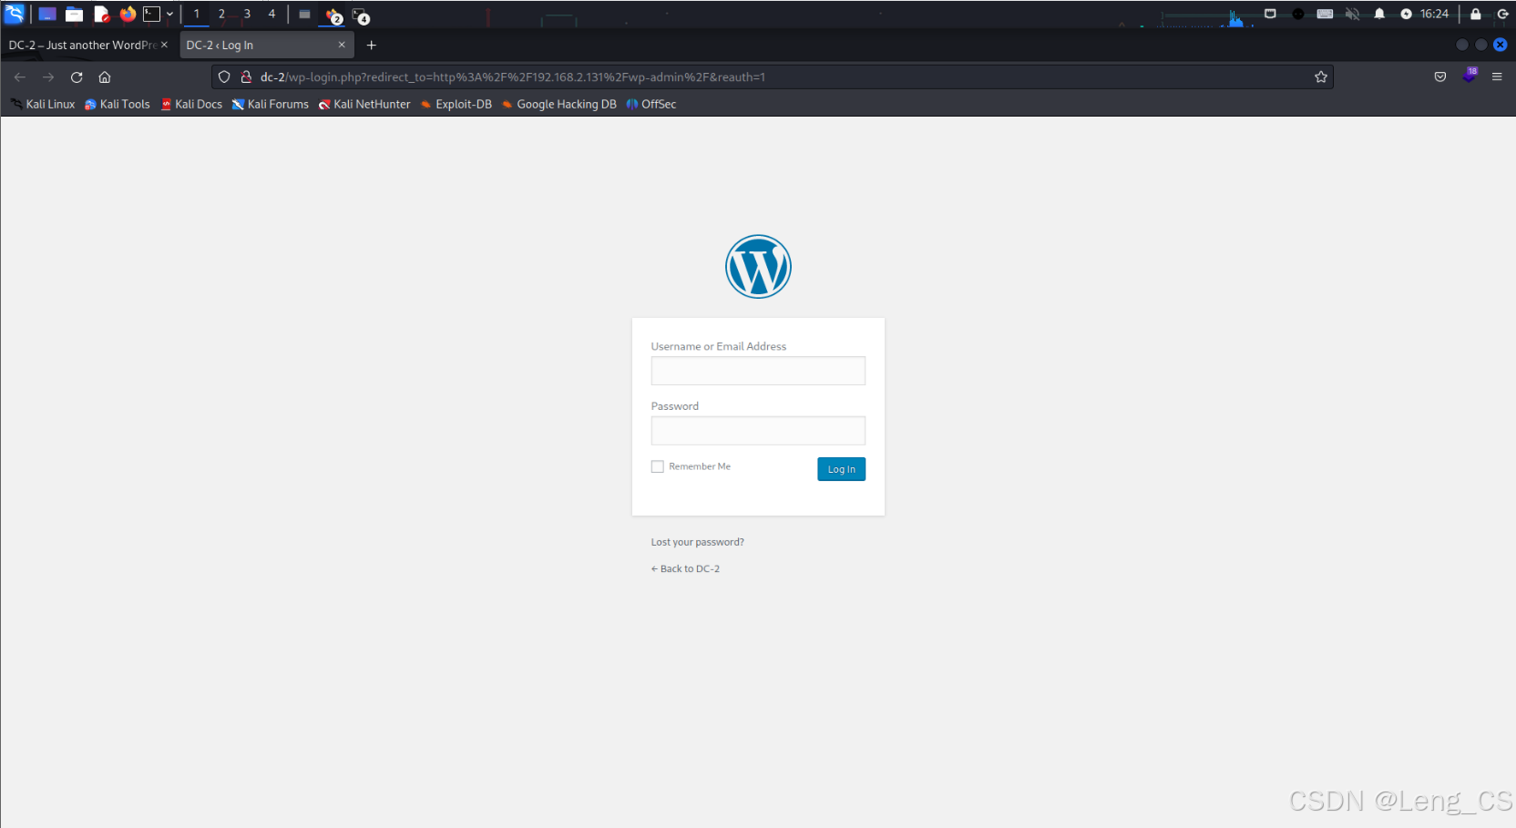Click the URL address bar
Image resolution: width=1516 pixels, height=828 pixels.
tap(773, 77)
